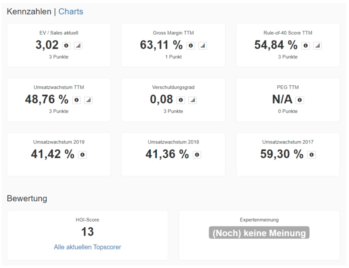Open Alle aktuellen Topscorer link
The height and width of the screenshot is (268, 349).
coord(87,247)
